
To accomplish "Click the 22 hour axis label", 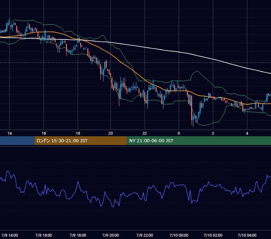I will coord(145,133).
